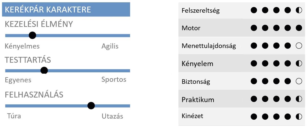Click the Motor row label
This screenshot has width=308, height=128.
click(191, 28)
